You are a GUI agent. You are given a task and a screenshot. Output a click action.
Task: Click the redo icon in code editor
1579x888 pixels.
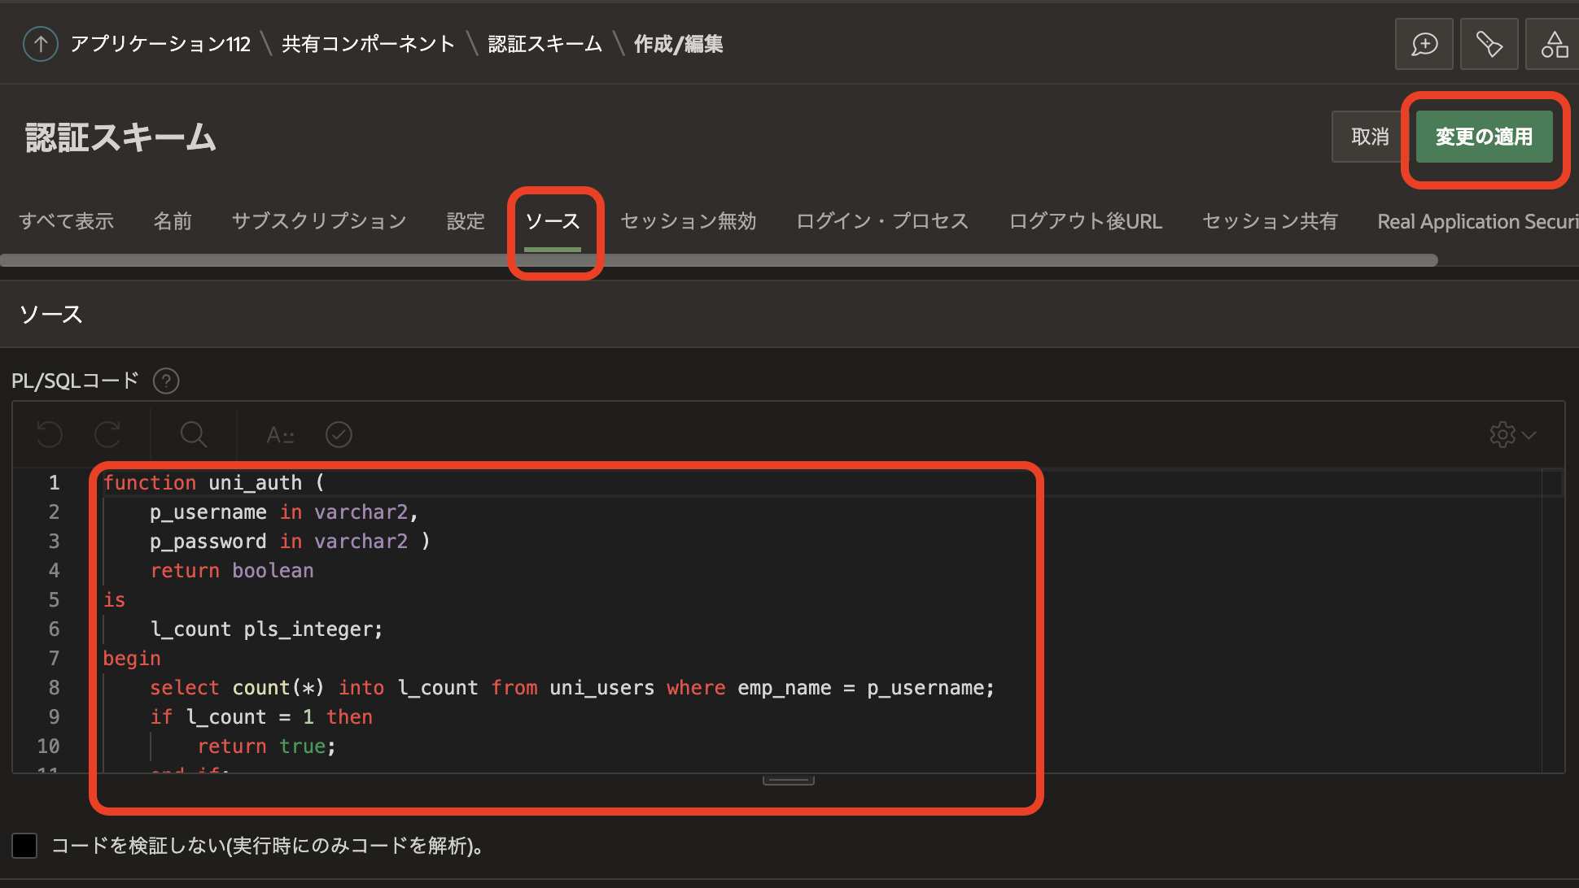[x=107, y=434]
